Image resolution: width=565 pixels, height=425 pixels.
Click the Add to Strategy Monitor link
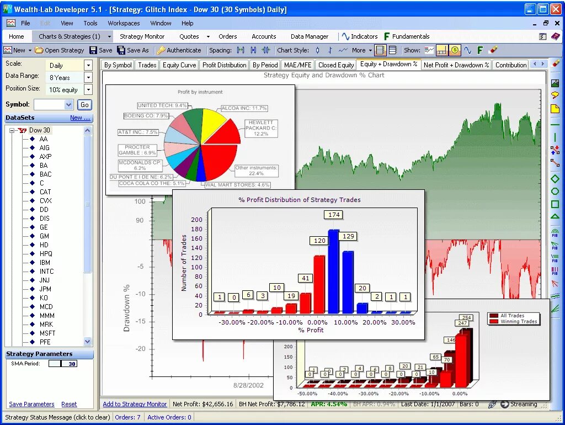(135, 404)
